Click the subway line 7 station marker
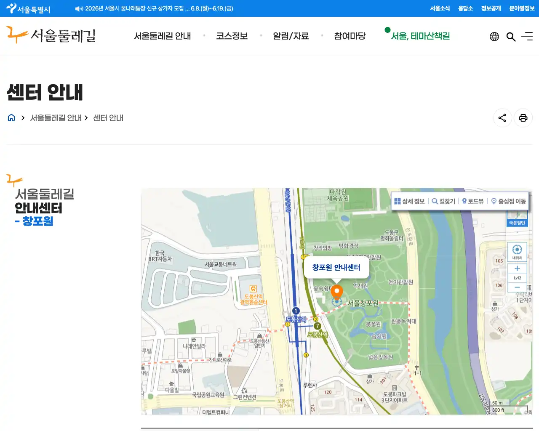 tap(318, 326)
